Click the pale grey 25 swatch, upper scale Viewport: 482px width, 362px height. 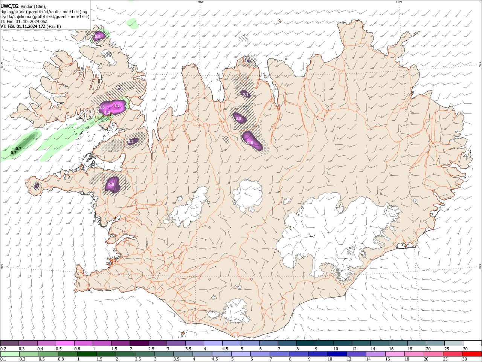(x=454, y=343)
